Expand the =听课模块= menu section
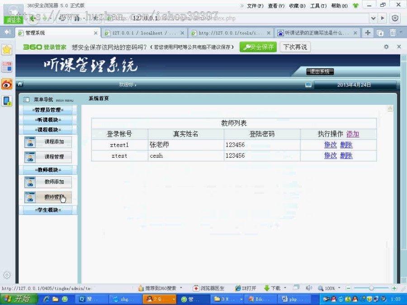 [x=48, y=120]
